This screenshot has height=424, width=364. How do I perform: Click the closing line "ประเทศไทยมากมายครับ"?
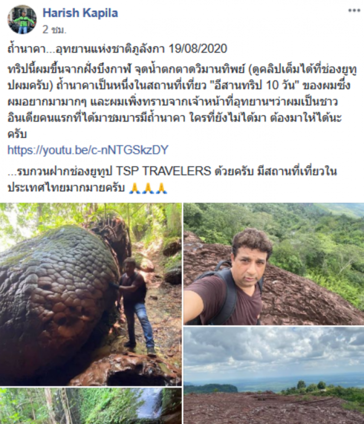point(66,188)
